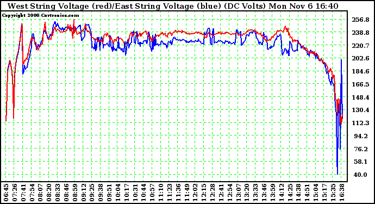Click the 10:44 time label
The image size is (375, 204).
[x=143, y=192]
